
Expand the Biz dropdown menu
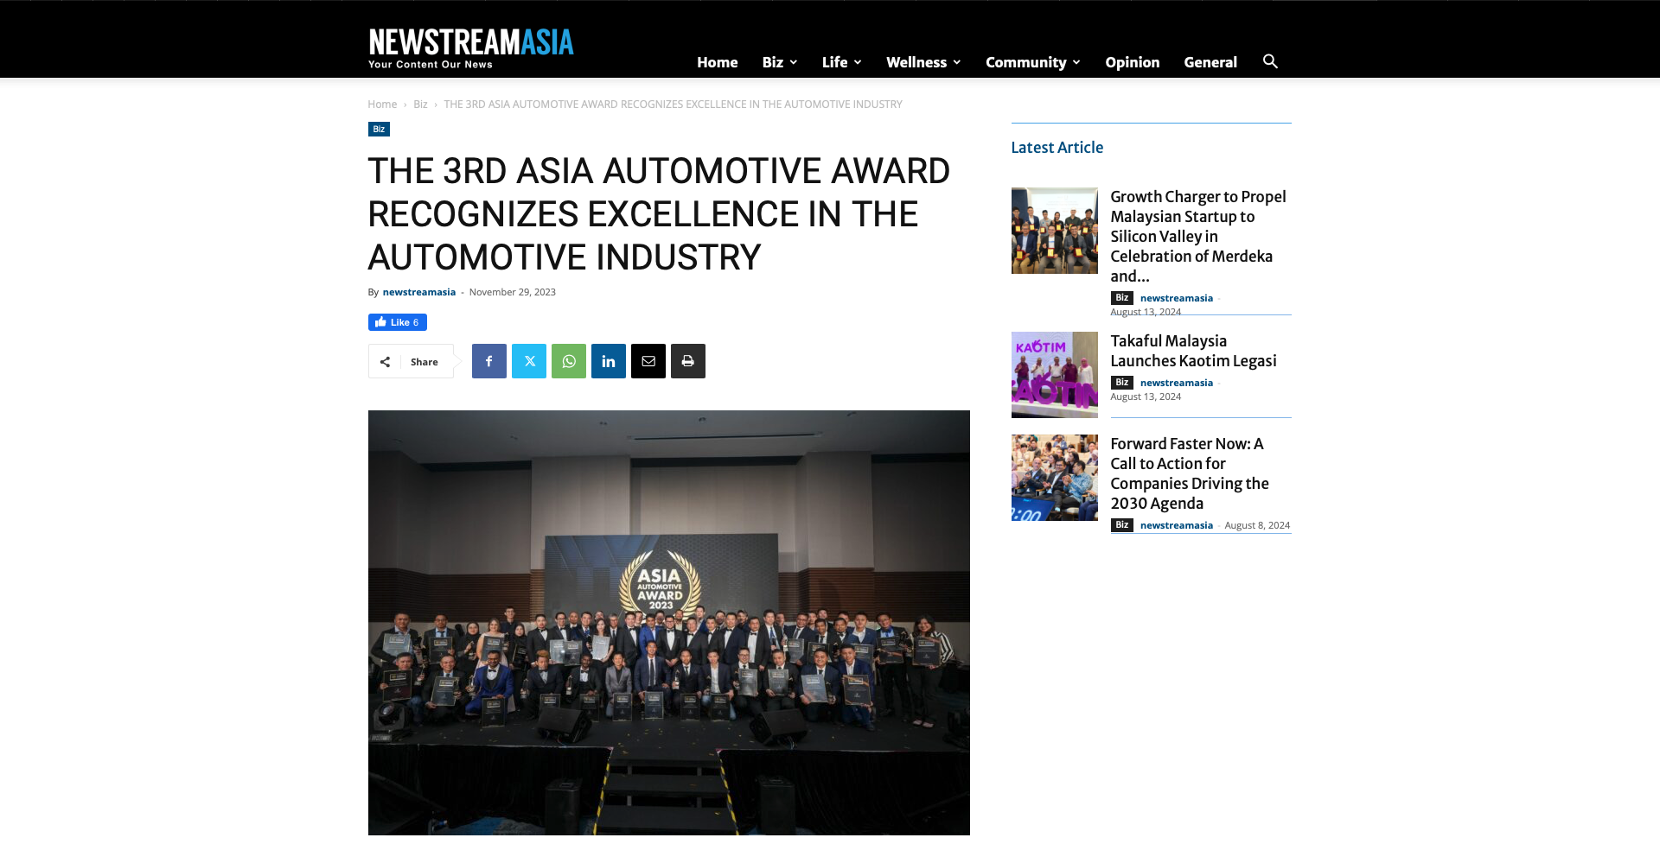point(779,62)
